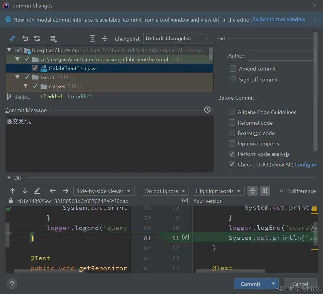Open the Default Changelist dropdown
This screenshot has width=323, height=294.
[x=178, y=38]
